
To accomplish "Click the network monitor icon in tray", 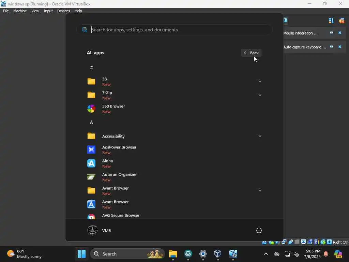I will tap(287, 254).
